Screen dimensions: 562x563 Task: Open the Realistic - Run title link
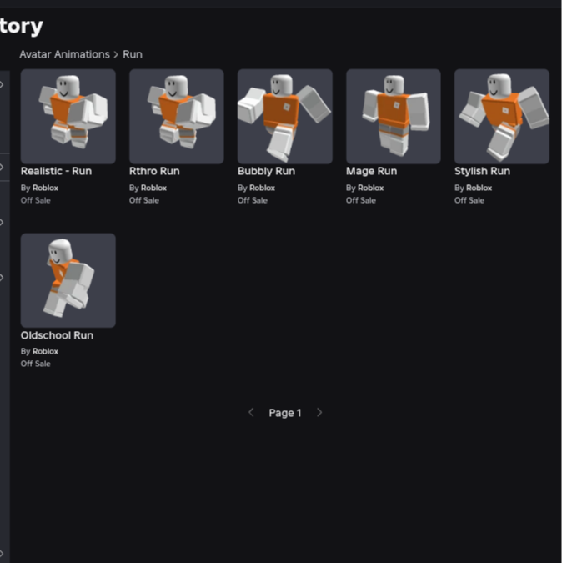tap(56, 171)
